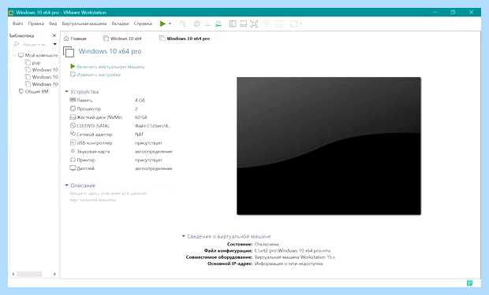Image resolution: width=489 pixels, height=295 pixels.
Task: Open the snapshot manager toolbar icon
Action: (218, 24)
